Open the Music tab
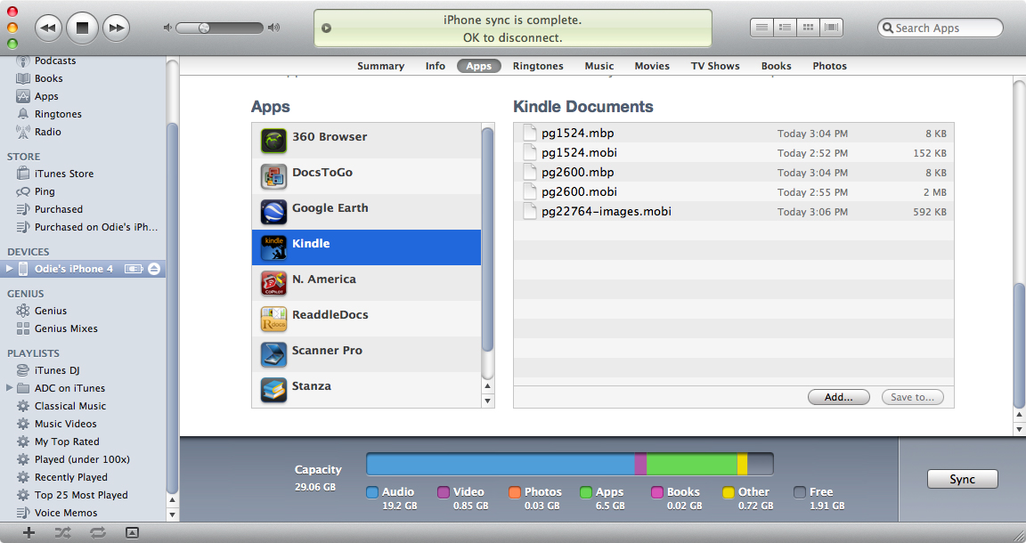 [599, 66]
